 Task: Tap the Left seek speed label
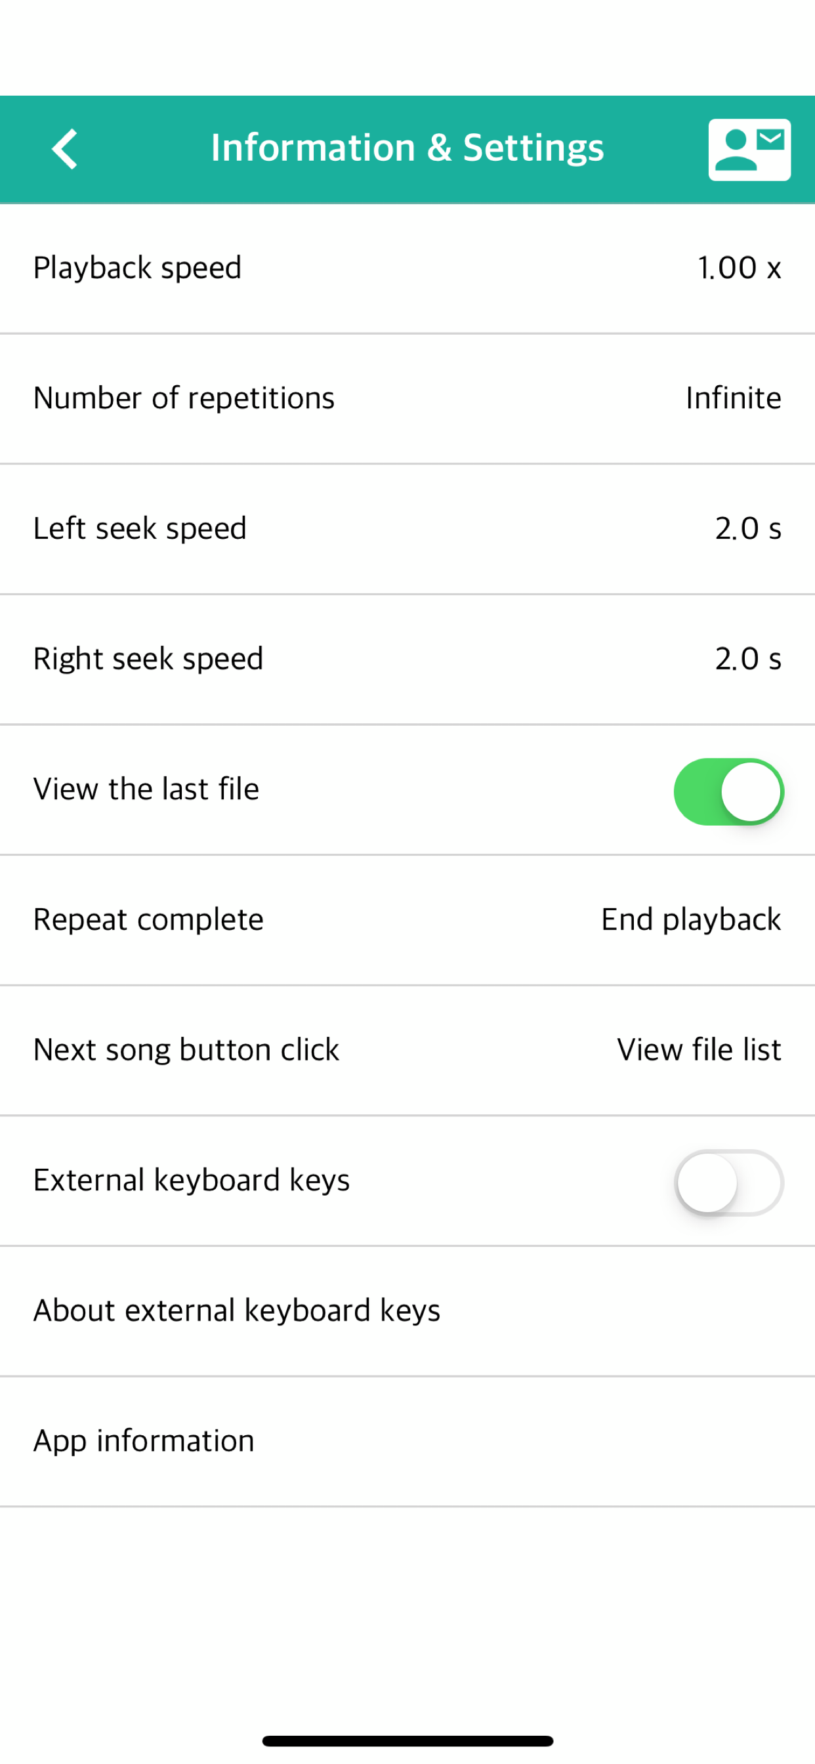pyautogui.click(x=140, y=529)
